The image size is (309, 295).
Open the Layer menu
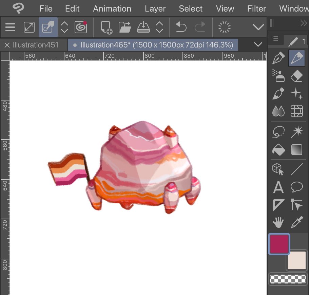(x=155, y=9)
